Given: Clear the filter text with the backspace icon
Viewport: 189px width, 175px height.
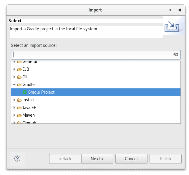Looking at the screenshot, I should (175, 55).
